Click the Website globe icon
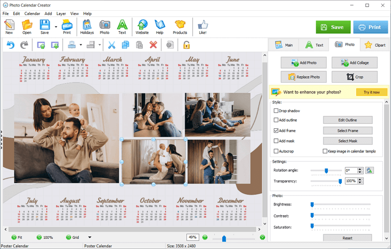Viewport: 391px width, 249px height. [x=142, y=26]
